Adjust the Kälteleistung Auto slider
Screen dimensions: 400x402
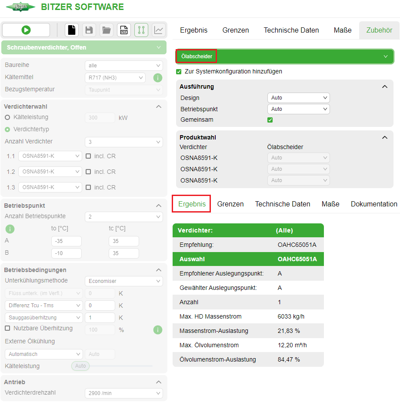[81, 366]
